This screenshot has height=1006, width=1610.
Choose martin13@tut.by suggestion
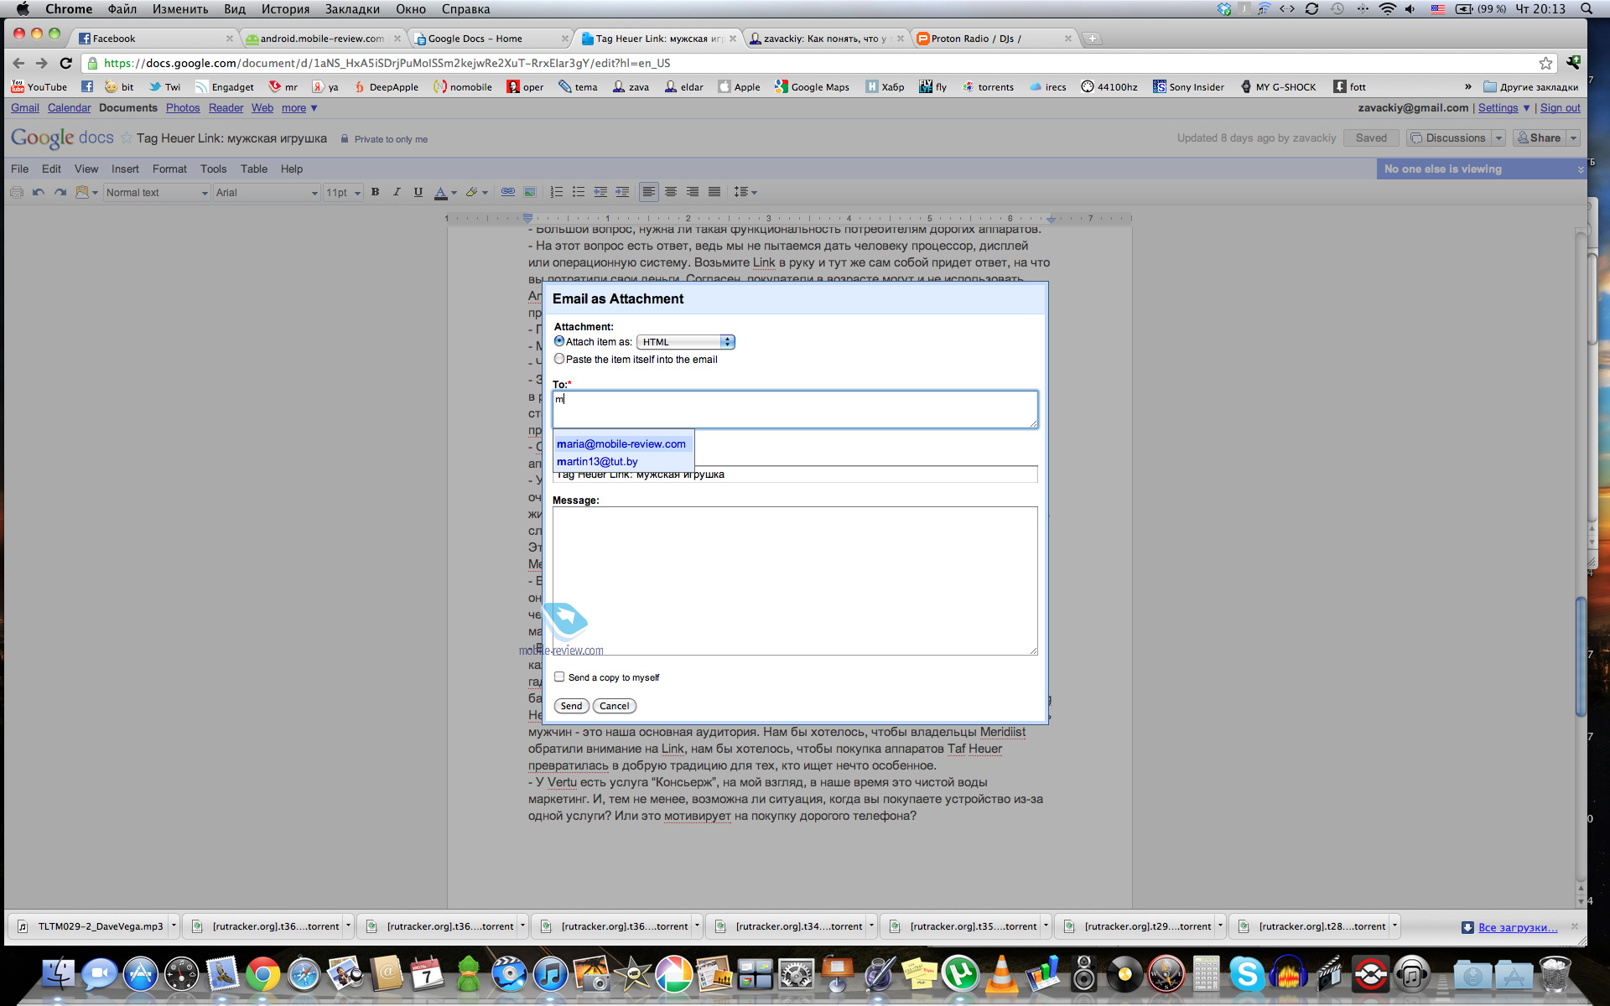click(622, 462)
